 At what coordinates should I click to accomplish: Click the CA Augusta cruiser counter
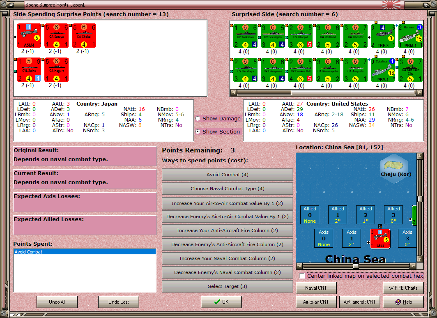pyautogui.click(x=356, y=70)
